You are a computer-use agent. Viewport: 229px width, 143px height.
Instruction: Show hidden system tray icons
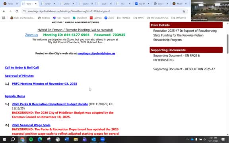(188, 139)
